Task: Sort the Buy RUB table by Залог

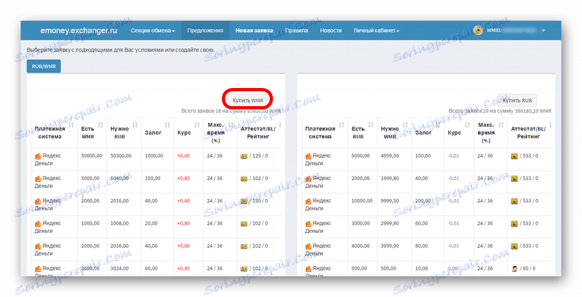Action: [438, 124]
